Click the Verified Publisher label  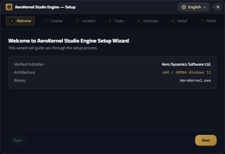click(29, 64)
